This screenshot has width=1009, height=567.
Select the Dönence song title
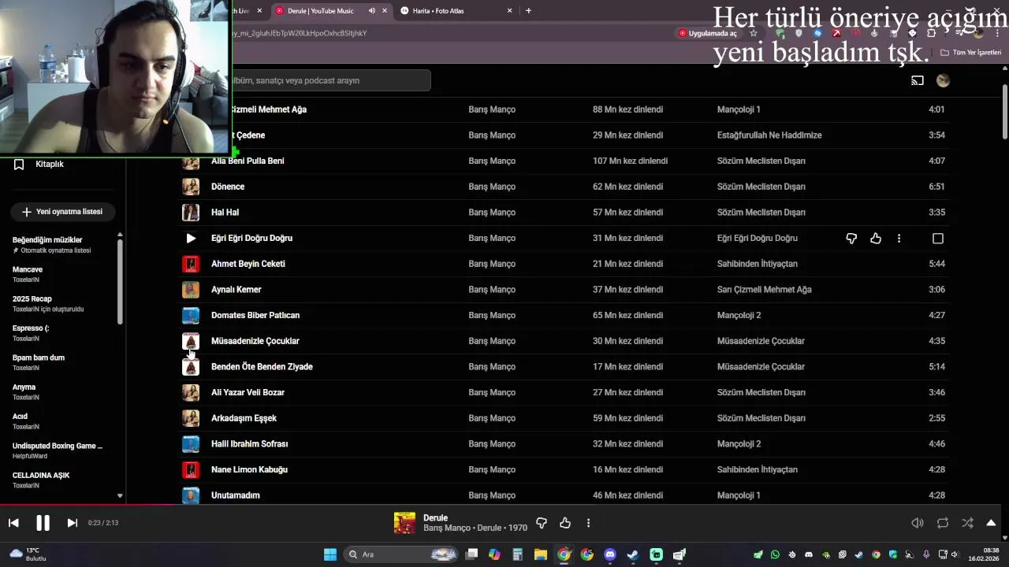coord(228,187)
